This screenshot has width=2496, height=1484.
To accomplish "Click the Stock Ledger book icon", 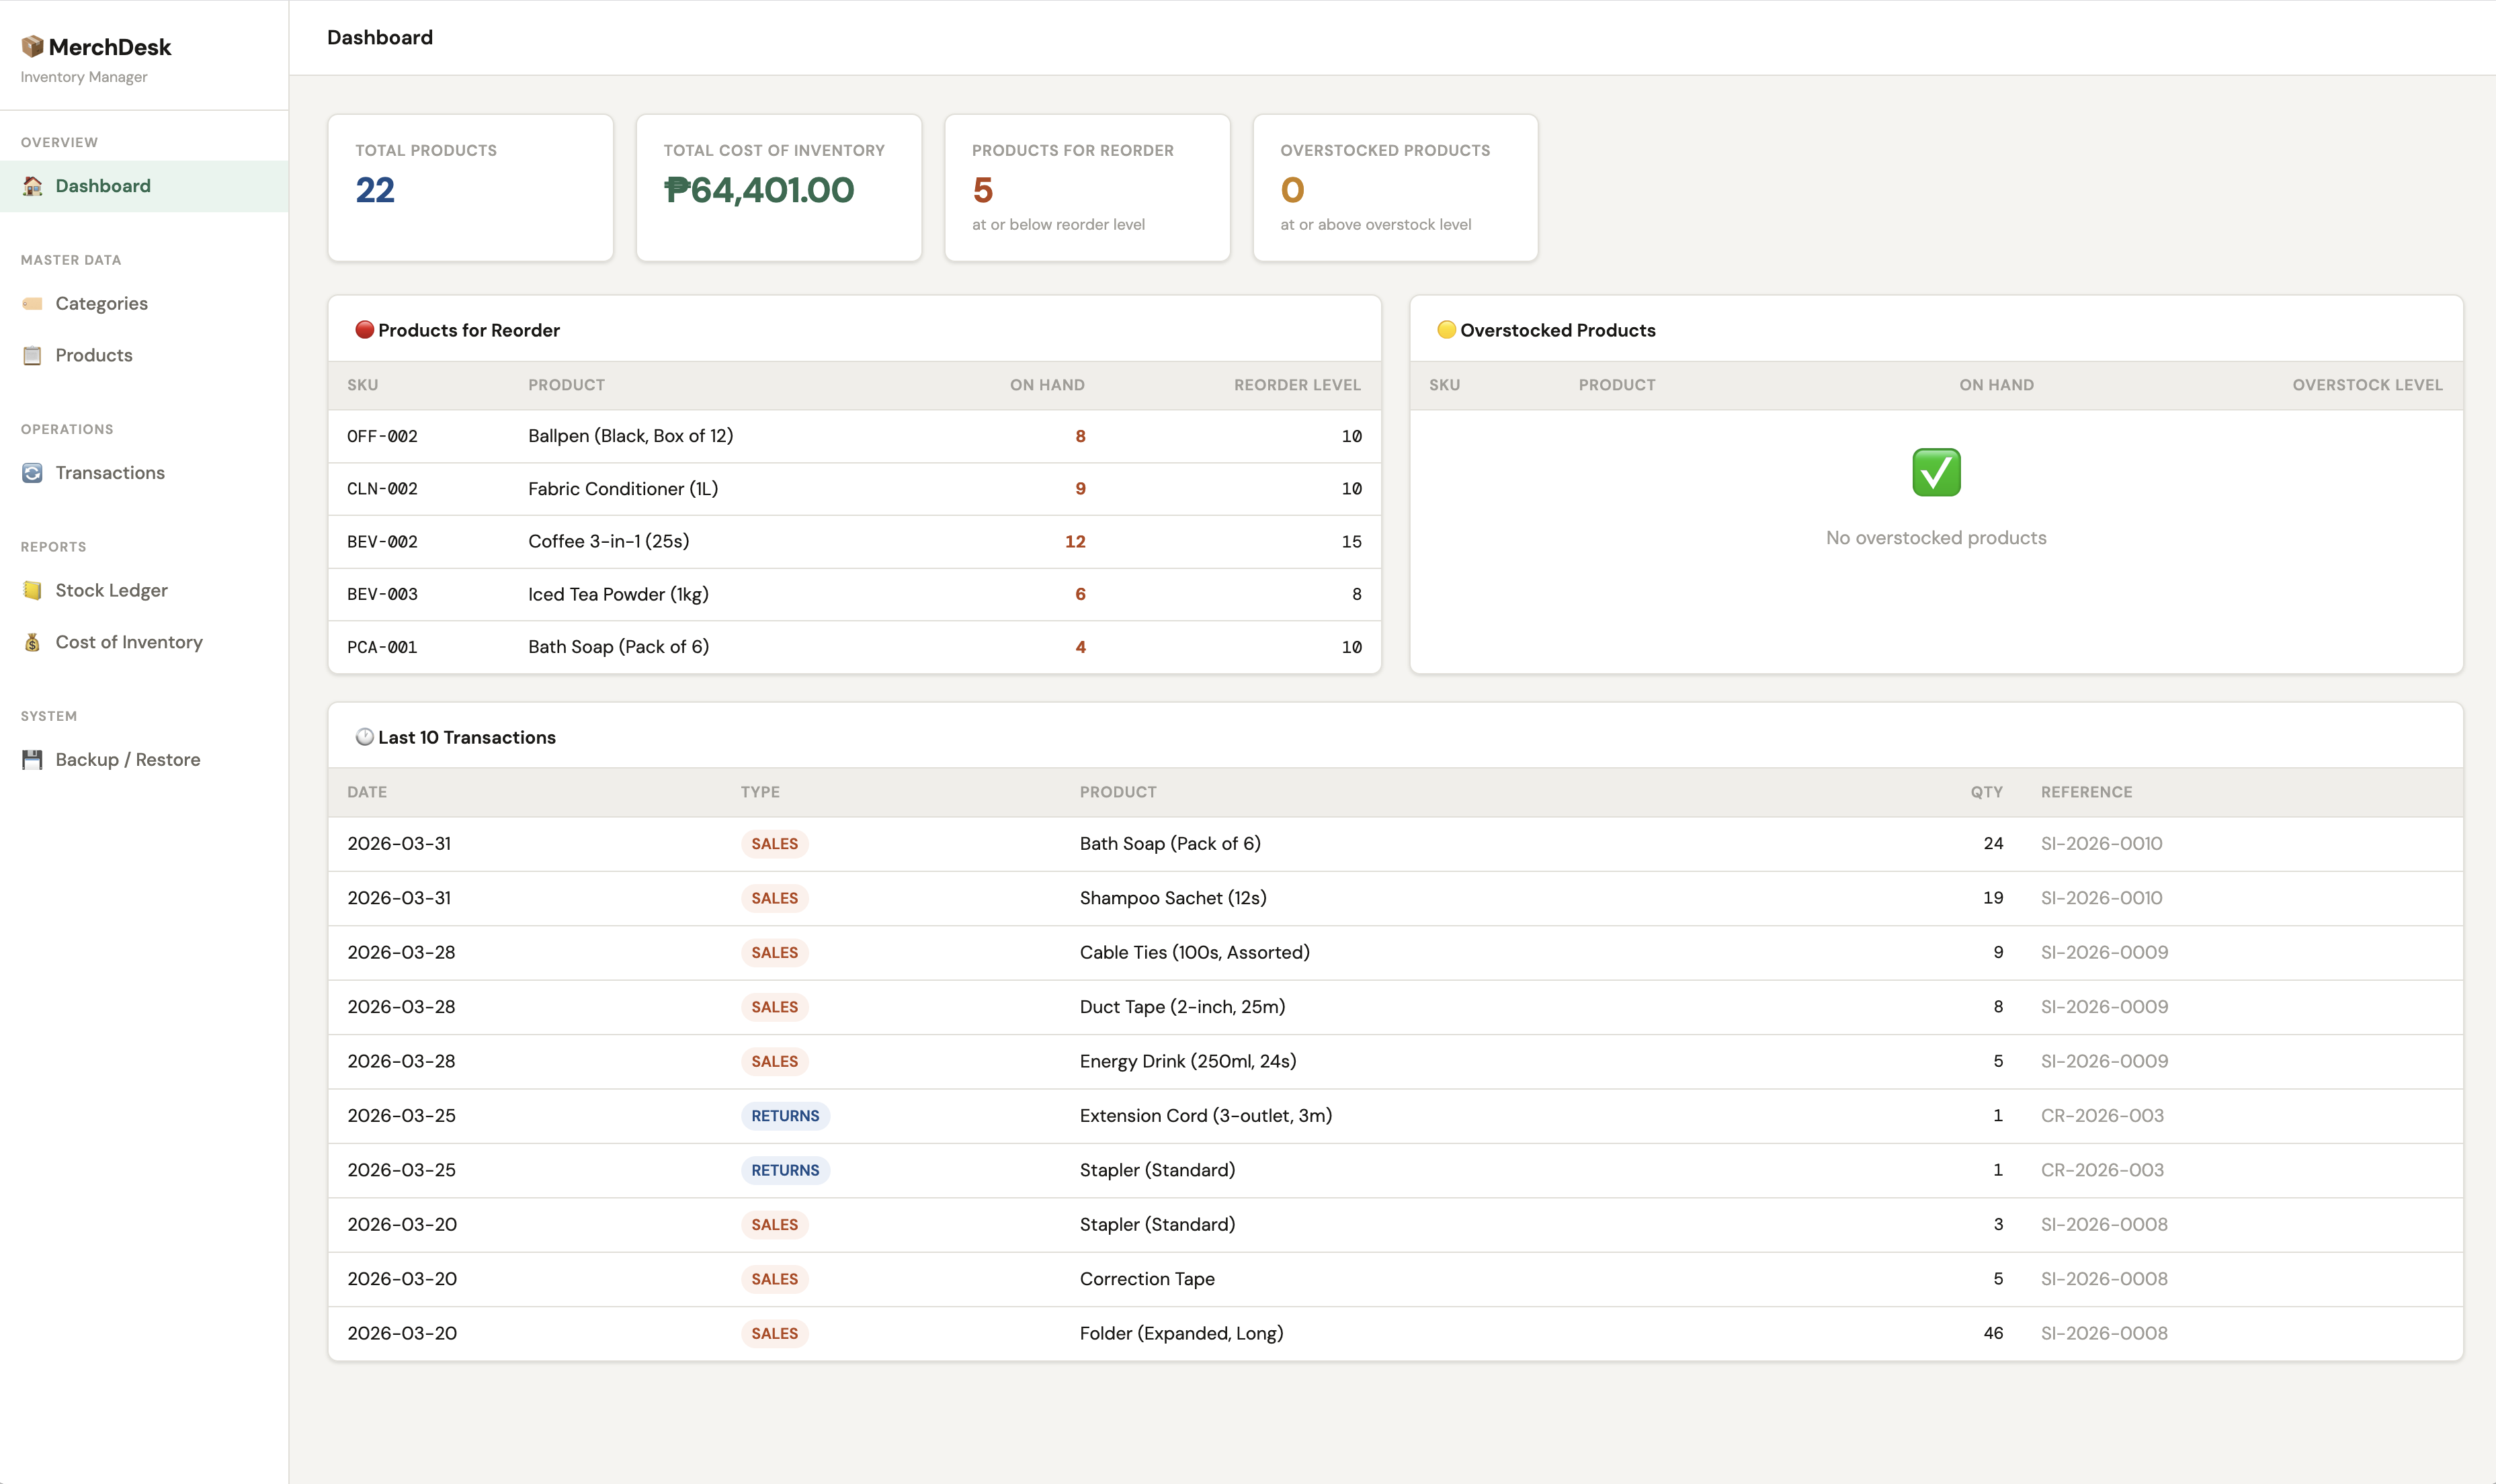I will [x=32, y=590].
